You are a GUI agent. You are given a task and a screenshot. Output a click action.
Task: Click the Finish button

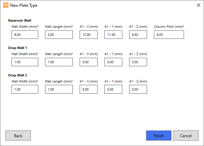[159, 136]
